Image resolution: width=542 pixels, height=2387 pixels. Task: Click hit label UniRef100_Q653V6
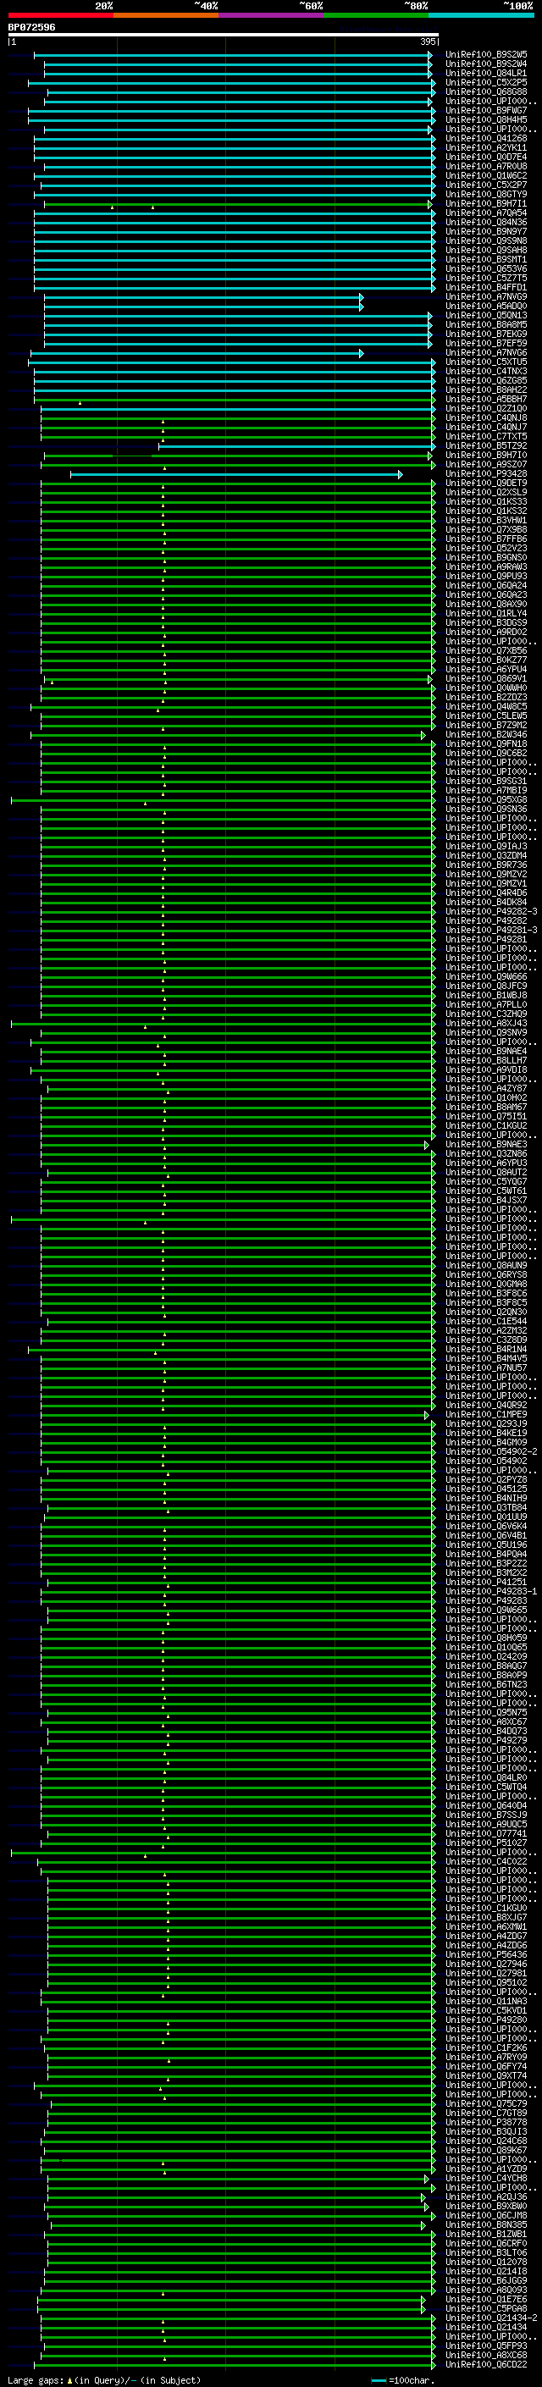pyautogui.click(x=486, y=268)
